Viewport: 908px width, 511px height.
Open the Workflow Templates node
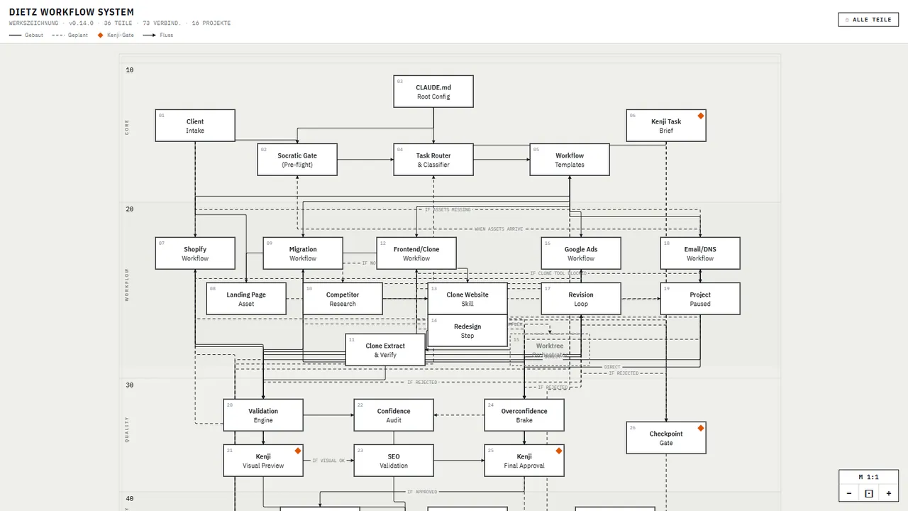point(570,160)
